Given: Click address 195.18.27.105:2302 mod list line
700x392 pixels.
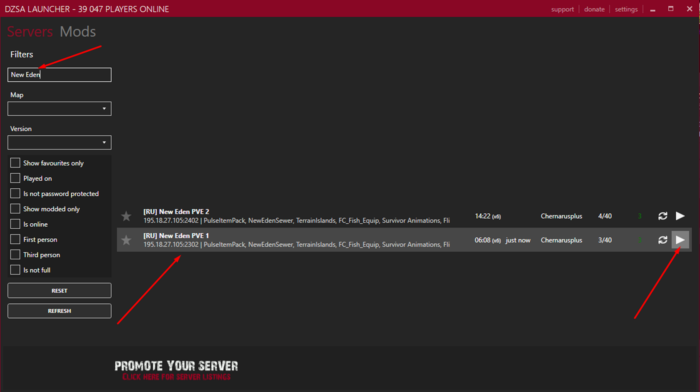Looking at the screenshot, I should (x=297, y=245).
